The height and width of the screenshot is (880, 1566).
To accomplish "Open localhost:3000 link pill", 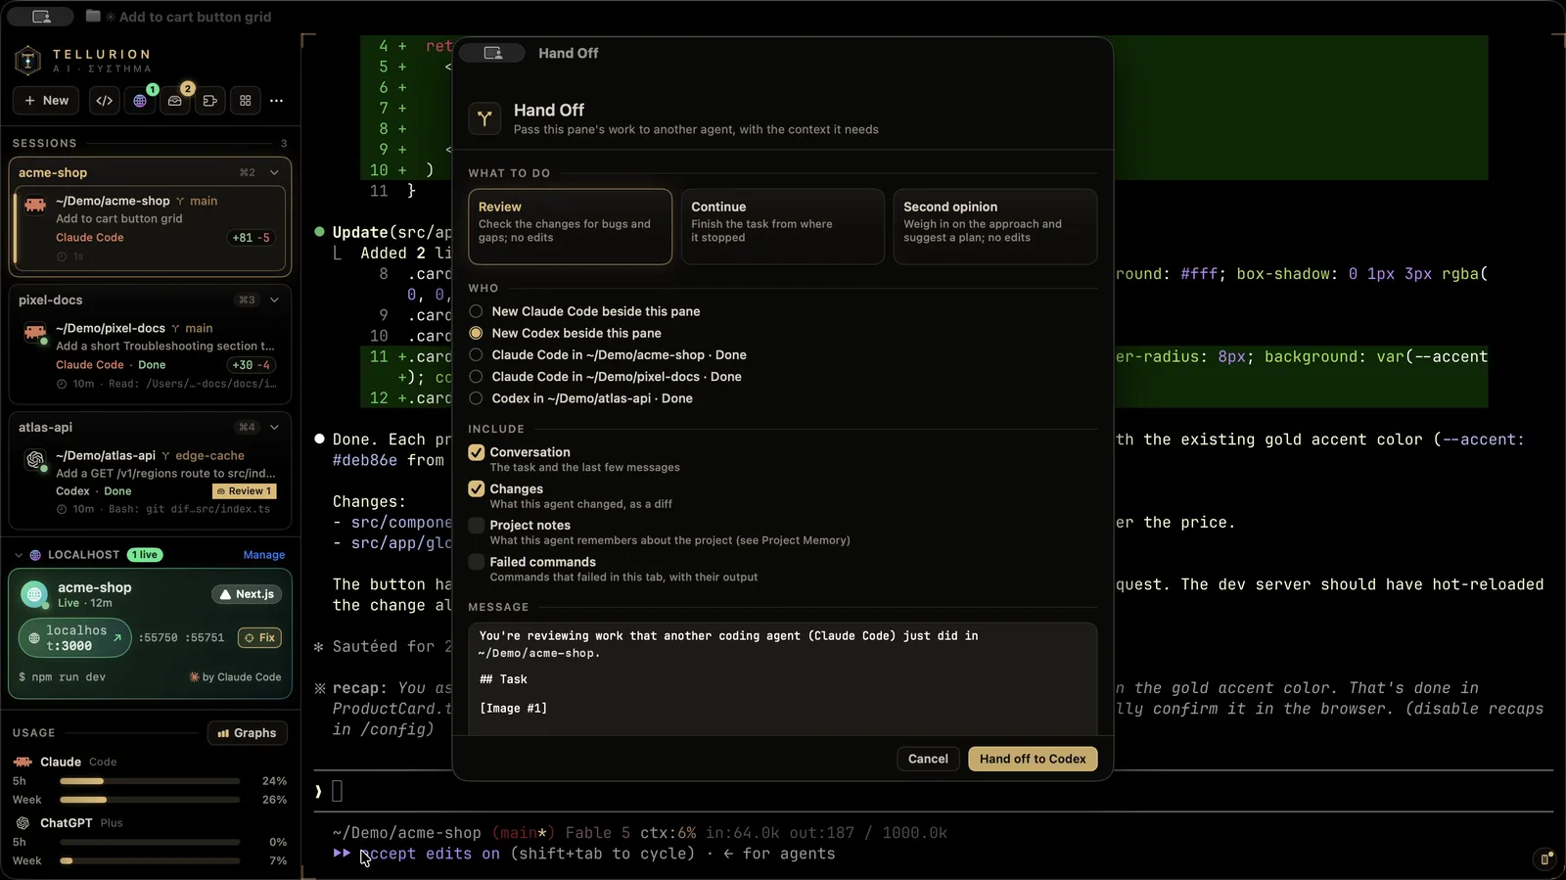I will coord(75,638).
